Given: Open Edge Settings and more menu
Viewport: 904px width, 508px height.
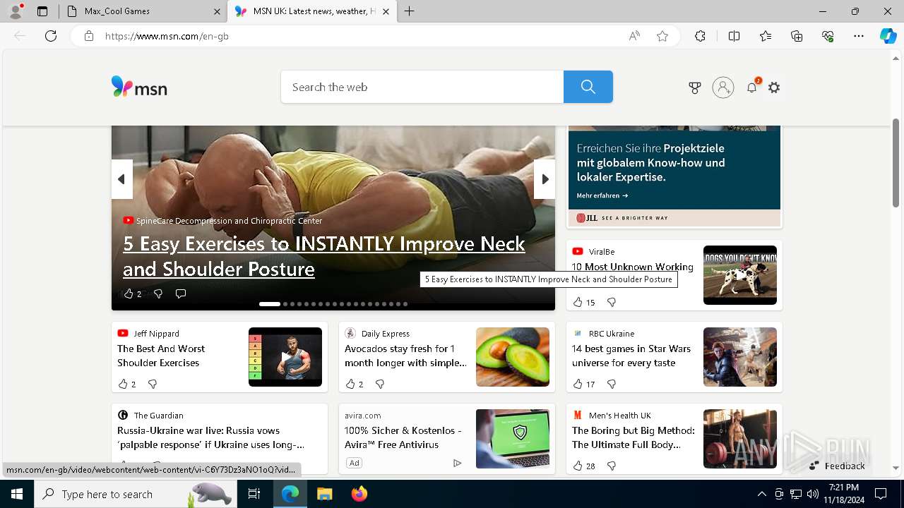Looking at the screenshot, I should click(859, 36).
